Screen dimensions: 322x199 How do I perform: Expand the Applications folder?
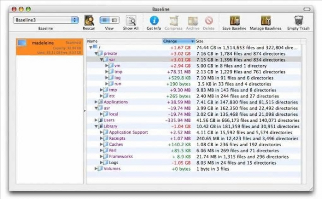pos(96,102)
